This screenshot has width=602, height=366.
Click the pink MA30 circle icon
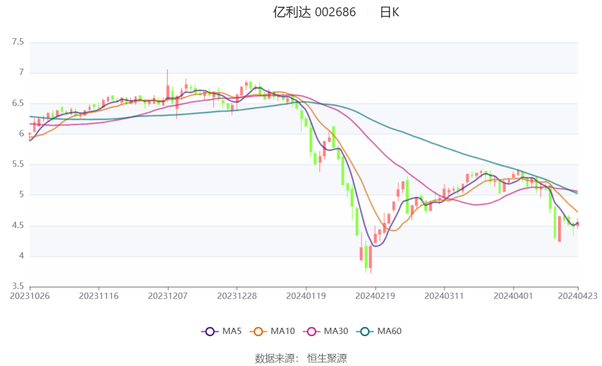tap(311, 331)
